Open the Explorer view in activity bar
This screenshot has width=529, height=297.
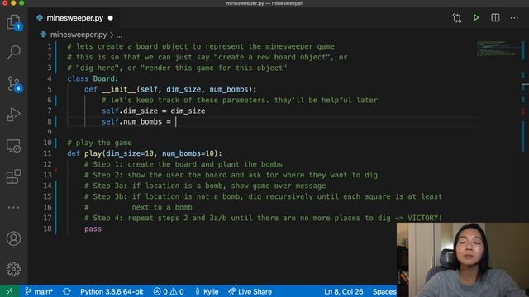pyautogui.click(x=13, y=22)
